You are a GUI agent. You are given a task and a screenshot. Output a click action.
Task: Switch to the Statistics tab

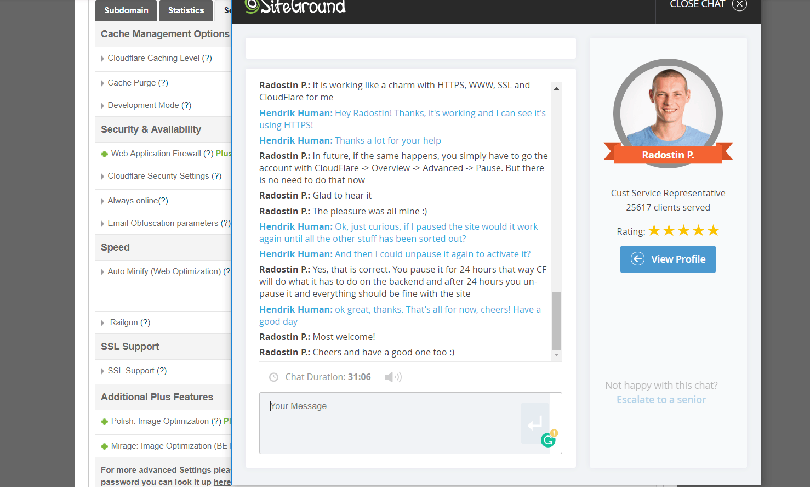[x=186, y=10]
